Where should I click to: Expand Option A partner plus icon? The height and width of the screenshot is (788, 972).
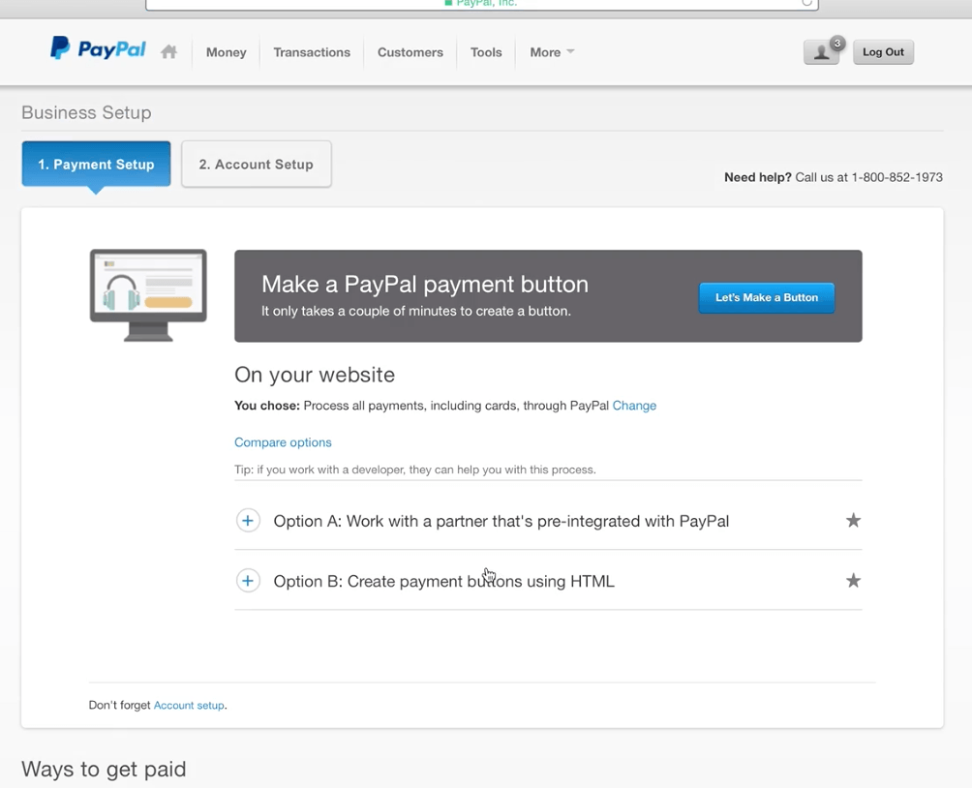pyautogui.click(x=247, y=520)
